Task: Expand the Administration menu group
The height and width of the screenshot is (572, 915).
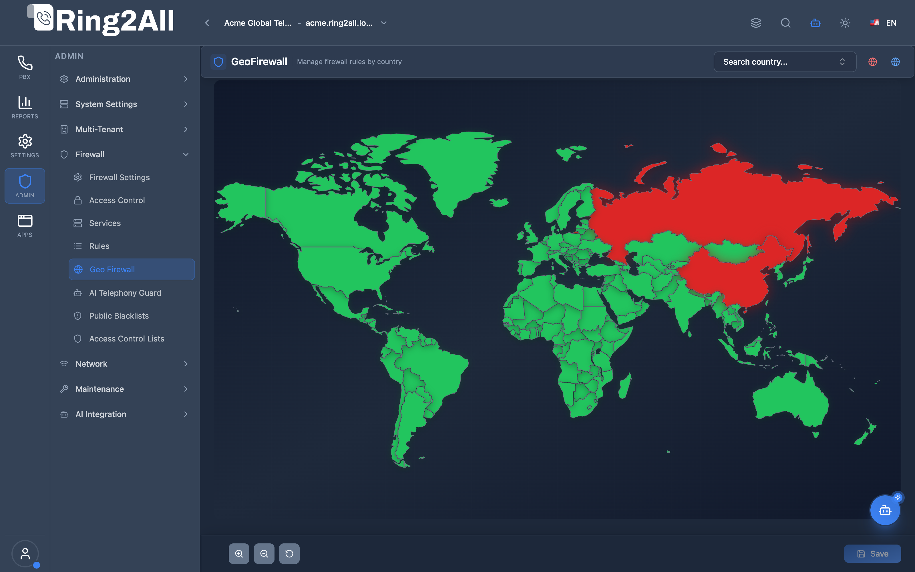Action: [x=124, y=79]
